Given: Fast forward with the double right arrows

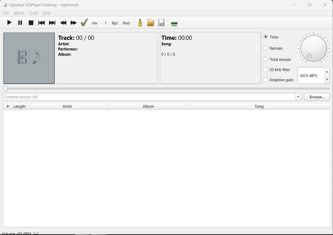Looking at the screenshot, I should (x=74, y=23).
